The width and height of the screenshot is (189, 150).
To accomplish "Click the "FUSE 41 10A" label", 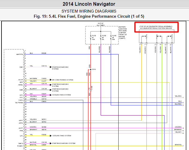I will pyautogui.click(x=94, y=37).
